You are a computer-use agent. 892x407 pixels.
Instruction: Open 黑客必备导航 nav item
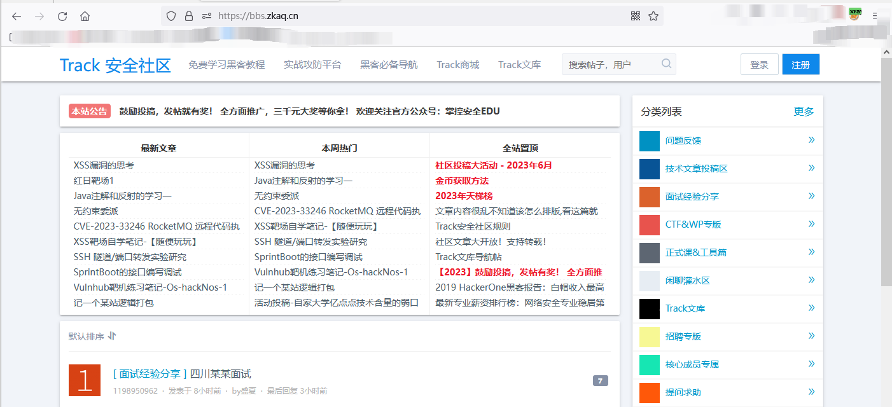coord(389,64)
